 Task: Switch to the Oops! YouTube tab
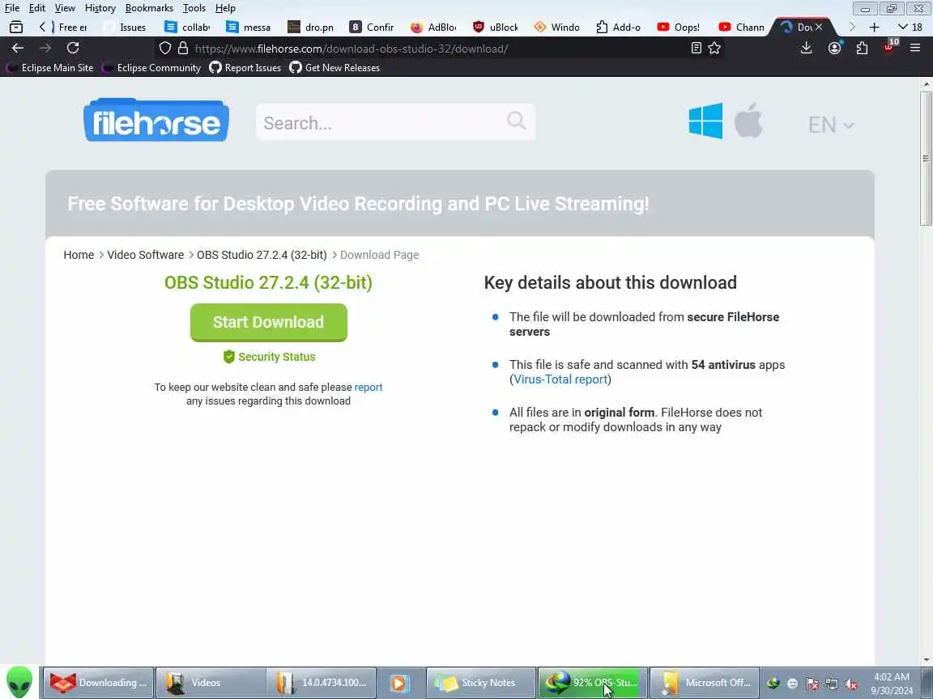click(x=679, y=27)
